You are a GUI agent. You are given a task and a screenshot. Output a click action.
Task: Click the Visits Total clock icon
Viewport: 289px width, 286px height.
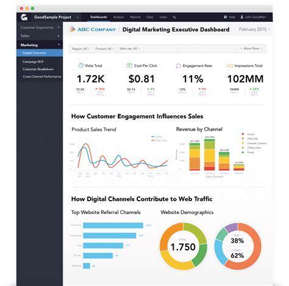tap(80, 65)
